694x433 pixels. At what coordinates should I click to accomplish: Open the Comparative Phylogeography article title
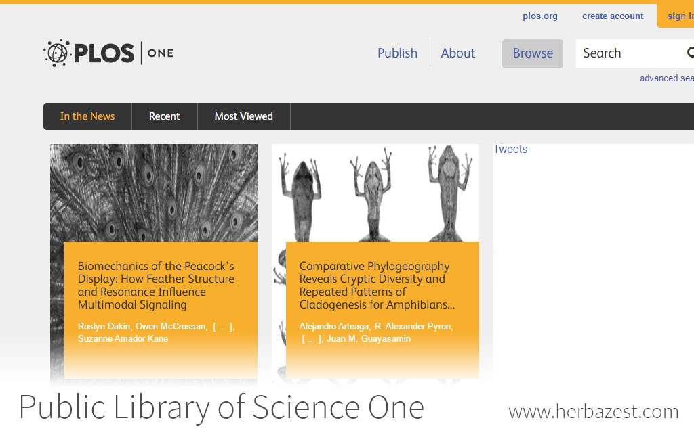tap(377, 286)
